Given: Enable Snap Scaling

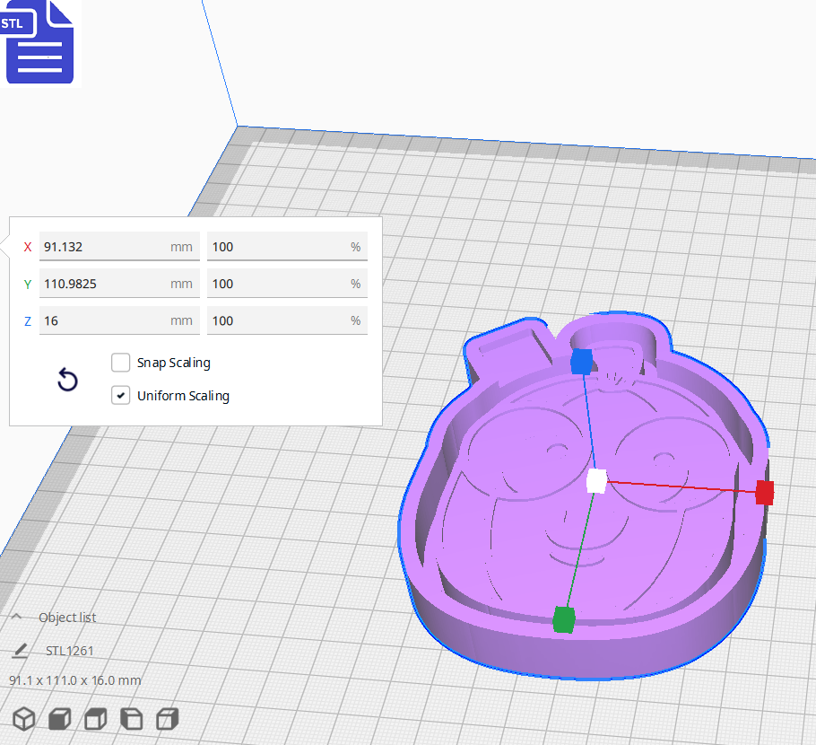Looking at the screenshot, I should click(x=121, y=363).
